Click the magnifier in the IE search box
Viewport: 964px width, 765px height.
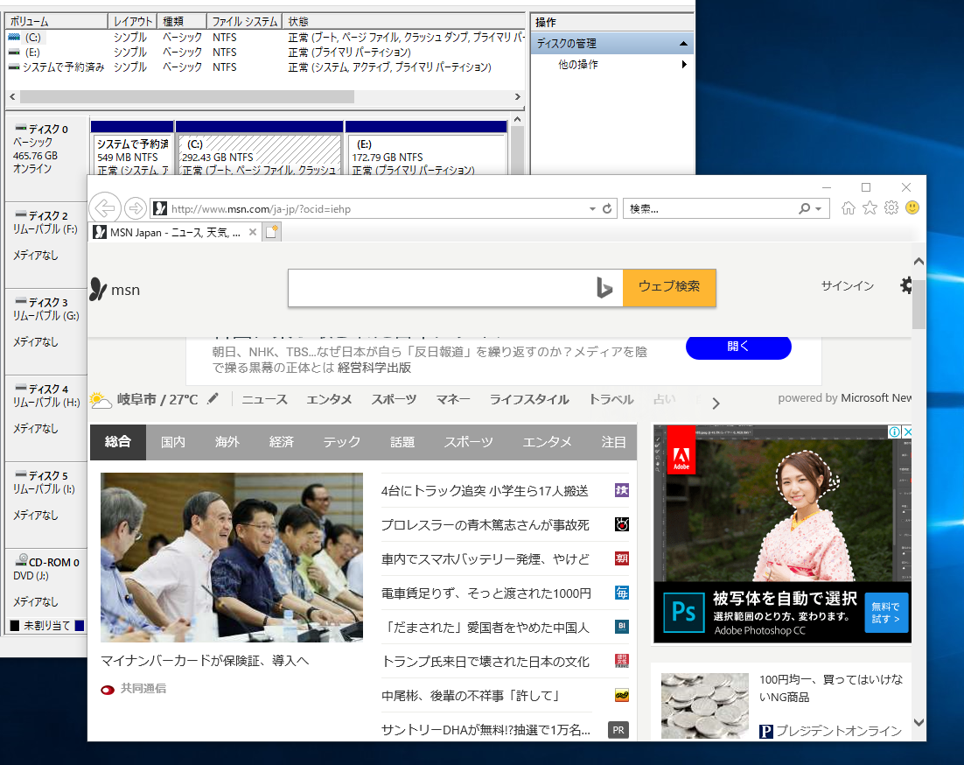point(804,208)
